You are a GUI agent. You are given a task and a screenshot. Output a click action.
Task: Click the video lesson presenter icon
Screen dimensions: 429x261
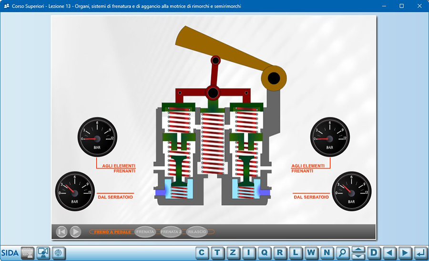point(43,252)
